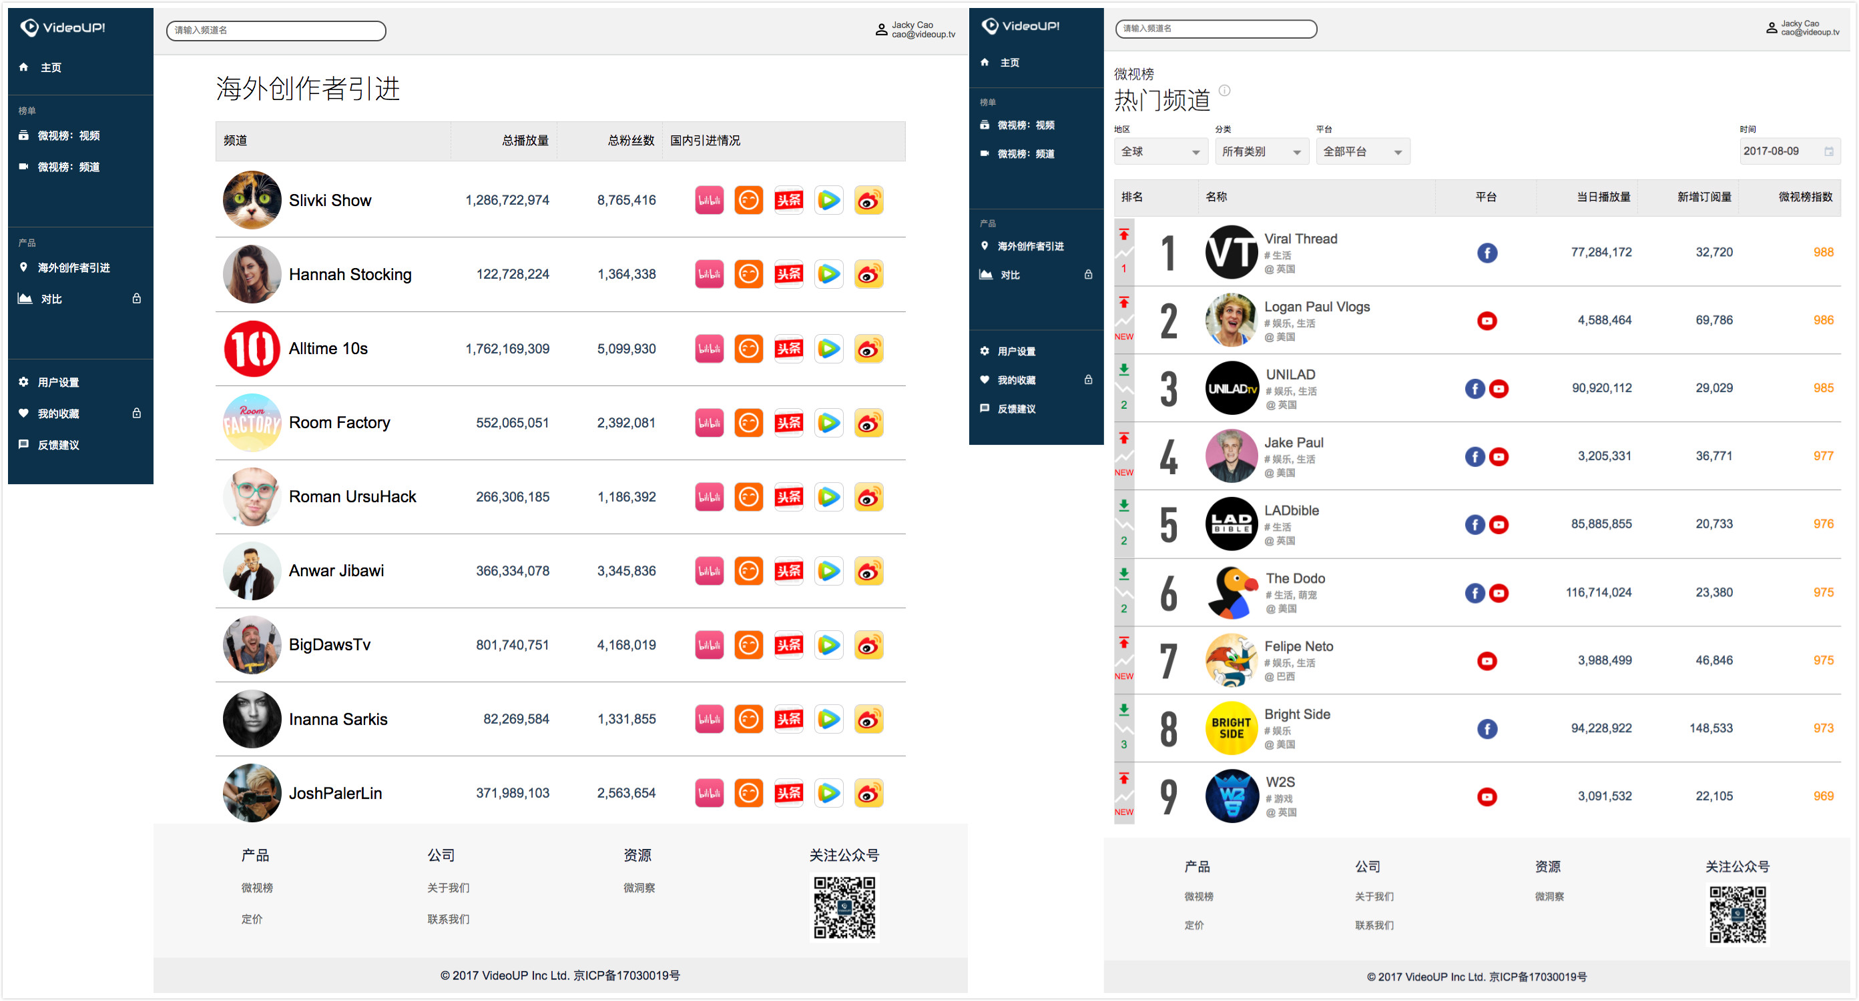Click 定价 link in left window footer

coord(252,920)
